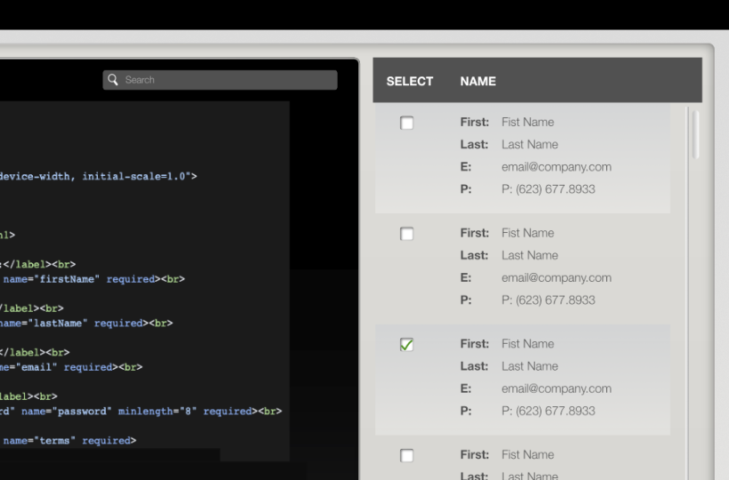Click the contact list scrollbar thumb

point(695,135)
